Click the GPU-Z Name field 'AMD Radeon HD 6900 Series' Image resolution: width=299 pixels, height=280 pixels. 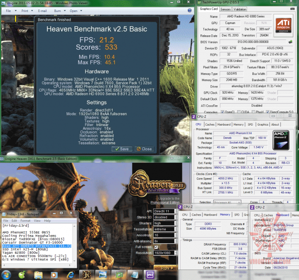click(245, 16)
